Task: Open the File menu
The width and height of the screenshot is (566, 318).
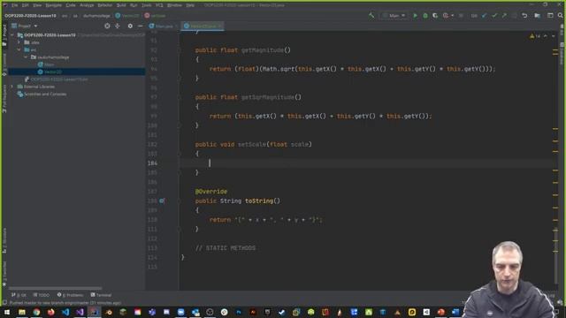Action: point(14,5)
